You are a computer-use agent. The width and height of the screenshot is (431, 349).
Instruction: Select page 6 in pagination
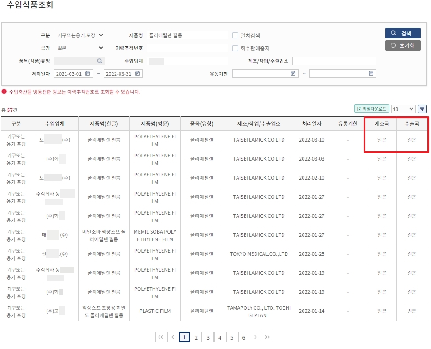click(x=244, y=337)
